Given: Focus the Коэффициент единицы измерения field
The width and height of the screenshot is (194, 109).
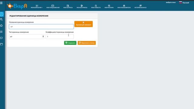Looking at the screenshot, I should click(59, 37).
